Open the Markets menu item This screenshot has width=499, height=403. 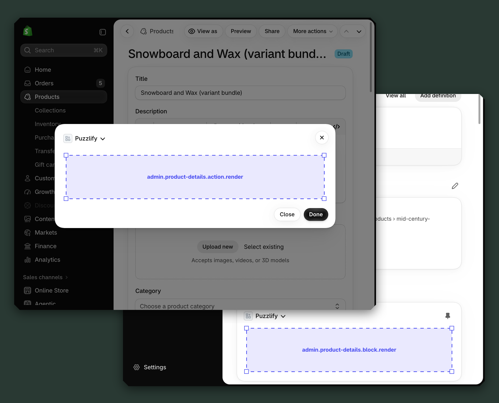pyautogui.click(x=64, y=233)
